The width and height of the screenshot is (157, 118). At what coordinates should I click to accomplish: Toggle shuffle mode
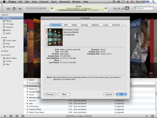[11, 116]
